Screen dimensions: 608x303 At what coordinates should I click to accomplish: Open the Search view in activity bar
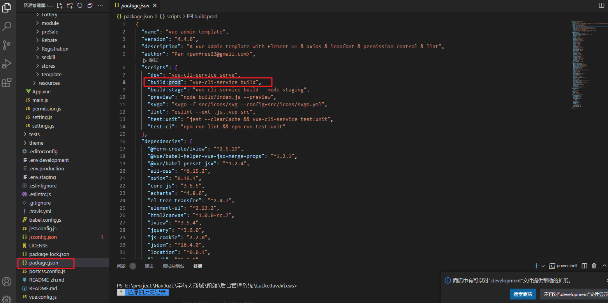pos(7,26)
